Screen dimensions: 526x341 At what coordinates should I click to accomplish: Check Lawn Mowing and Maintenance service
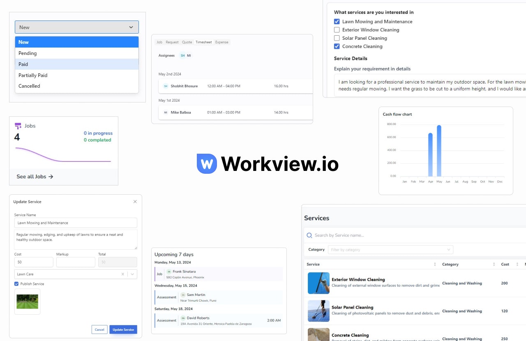pyautogui.click(x=337, y=21)
